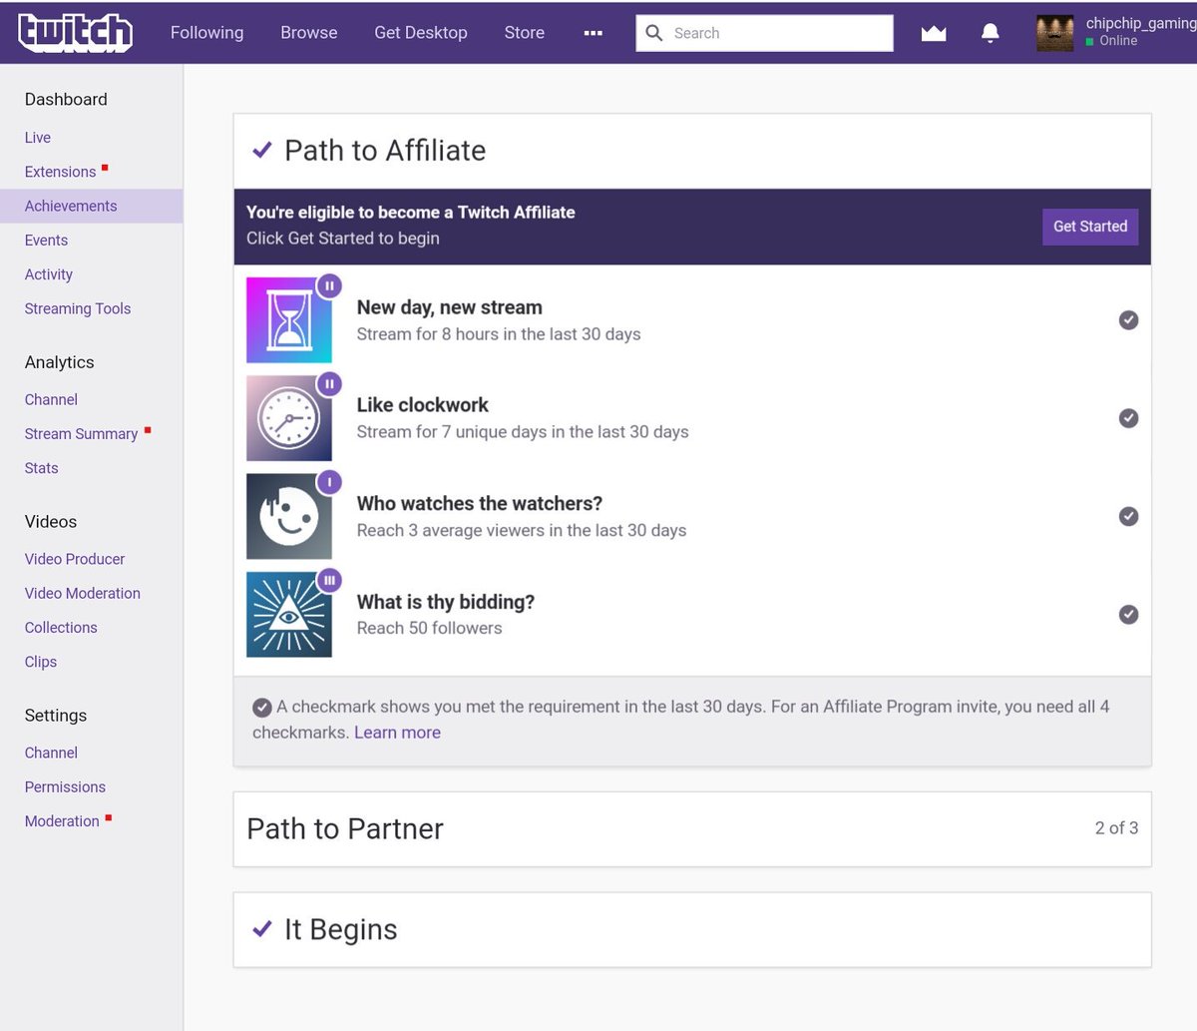Click the clock Like clockwork icon
This screenshot has width=1197, height=1031.
pos(289,417)
